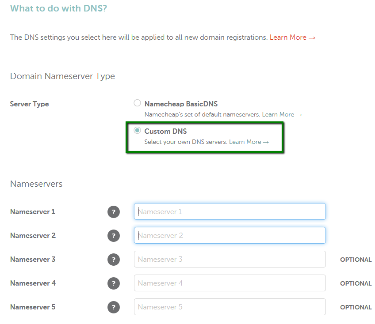
Task: Select the Namecheap BasicDNS radio button
Action: [137, 103]
